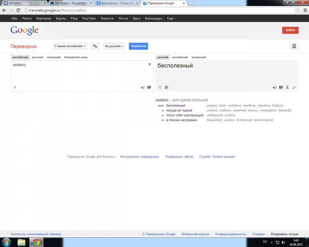Click the red 'Войти' sign-in button
The height and width of the screenshot is (247, 309).
pos(290,30)
